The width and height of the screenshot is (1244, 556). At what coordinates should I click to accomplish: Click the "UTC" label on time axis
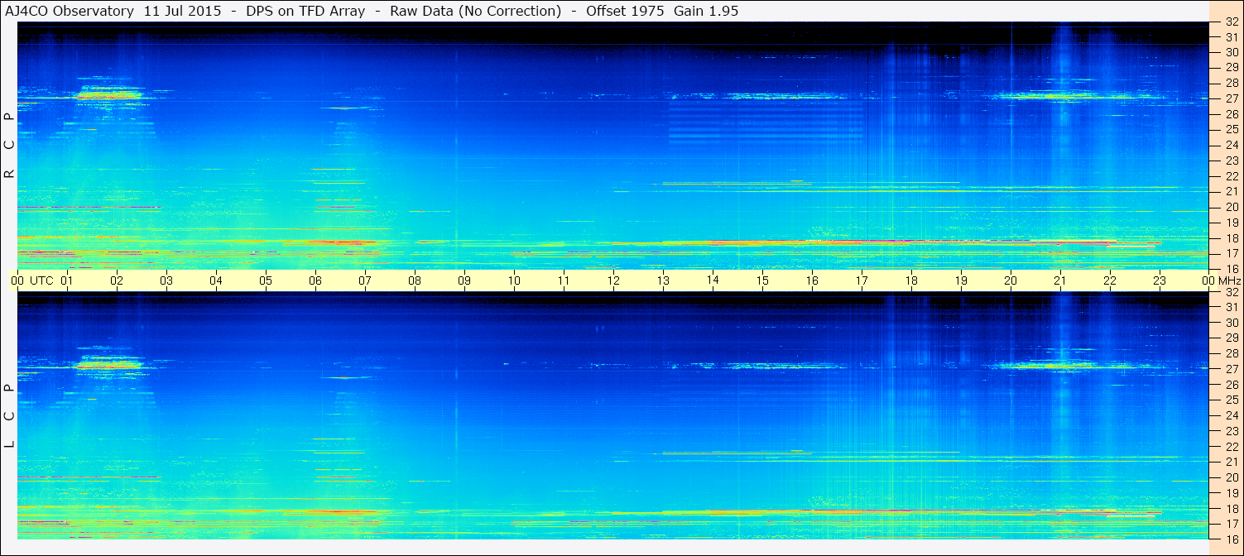pyautogui.click(x=41, y=280)
